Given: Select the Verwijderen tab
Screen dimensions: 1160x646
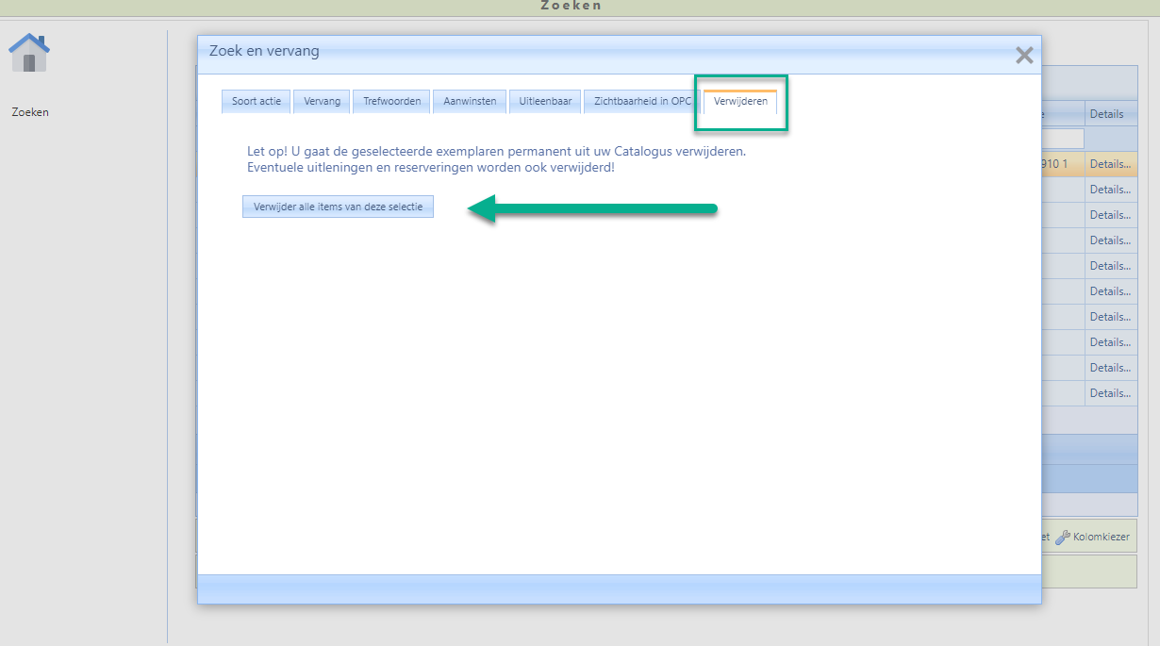Looking at the screenshot, I should [740, 102].
